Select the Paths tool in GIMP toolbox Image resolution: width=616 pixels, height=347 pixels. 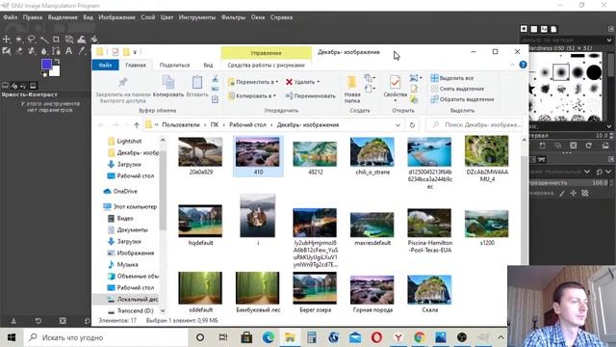click(x=56, y=51)
